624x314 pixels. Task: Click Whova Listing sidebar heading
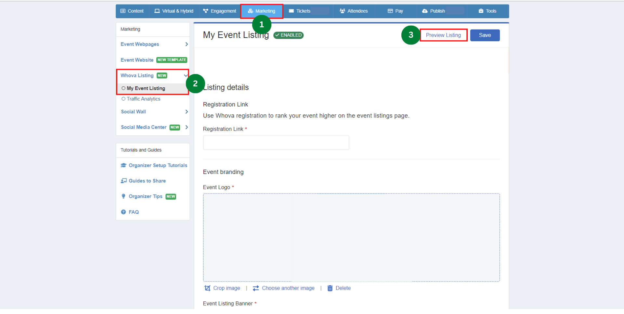pos(137,76)
